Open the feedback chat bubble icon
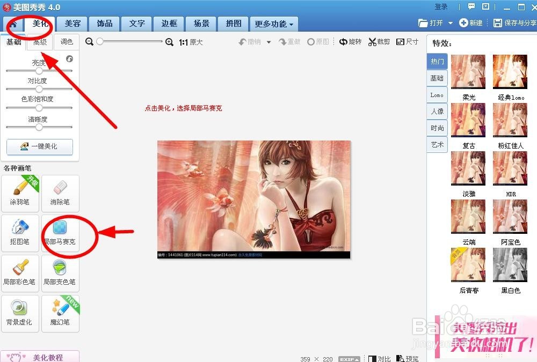 click(471, 6)
